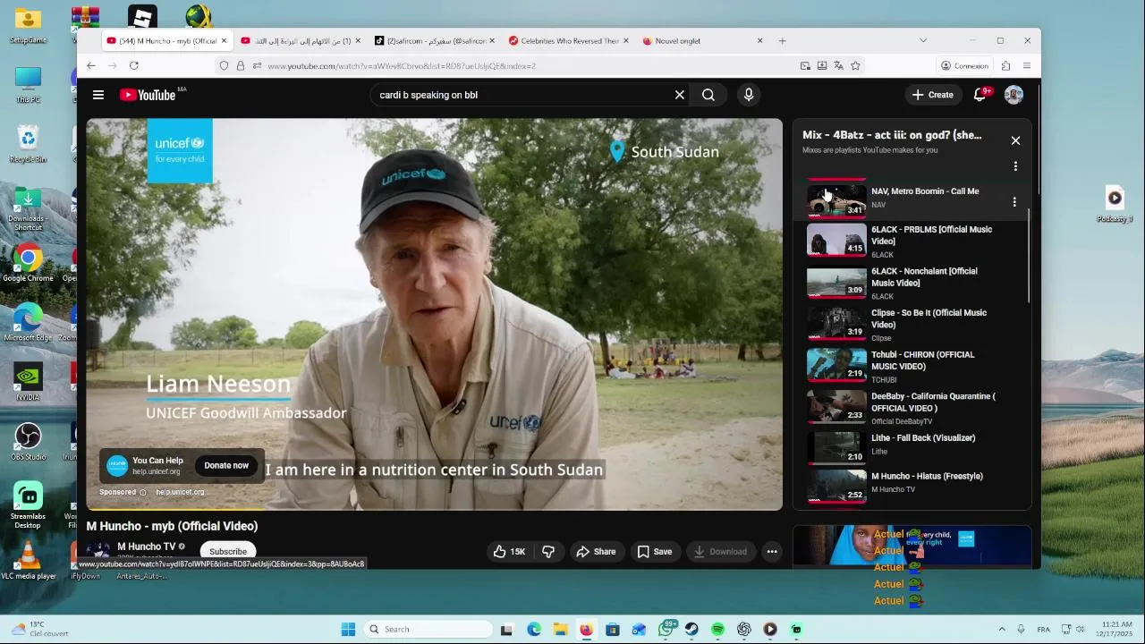Open the Mix playlist options menu

click(x=1015, y=166)
